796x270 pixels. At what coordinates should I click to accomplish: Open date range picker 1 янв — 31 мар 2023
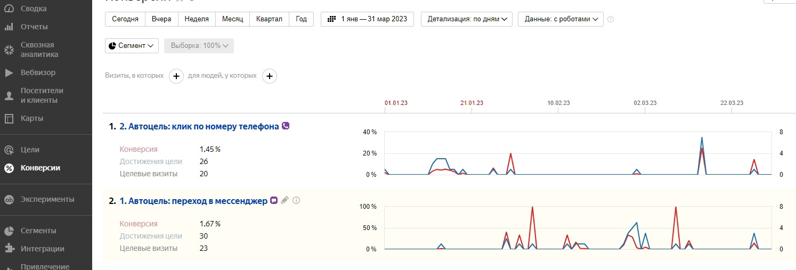pos(367,19)
